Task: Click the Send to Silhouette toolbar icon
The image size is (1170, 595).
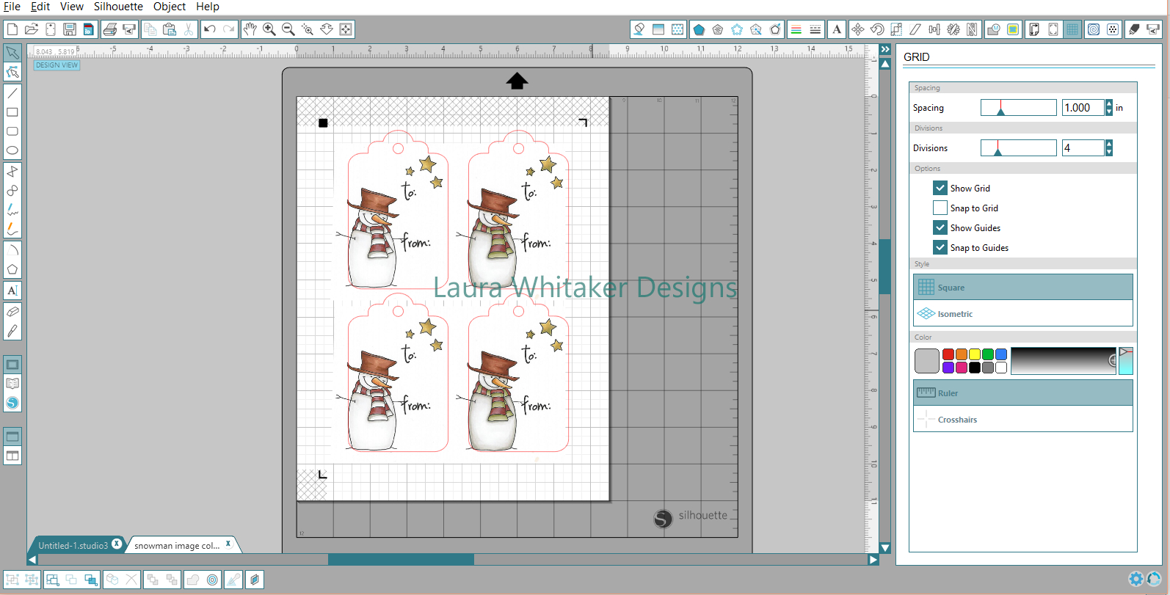Action: (129, 29)
